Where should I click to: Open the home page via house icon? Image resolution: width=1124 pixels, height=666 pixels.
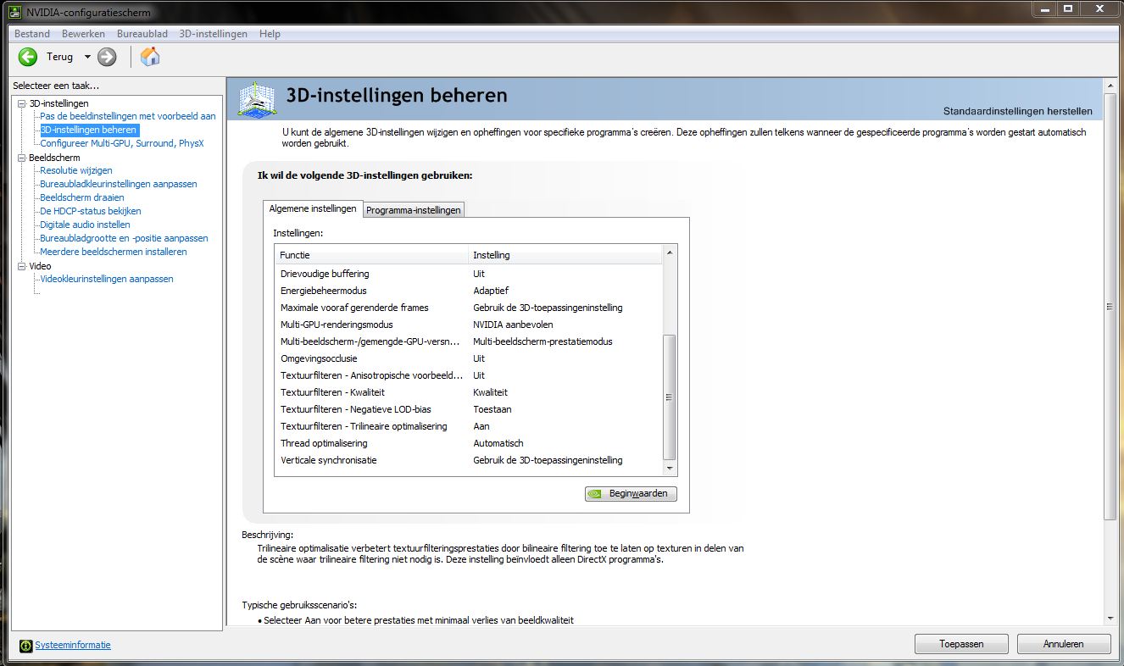coord(150,57)
